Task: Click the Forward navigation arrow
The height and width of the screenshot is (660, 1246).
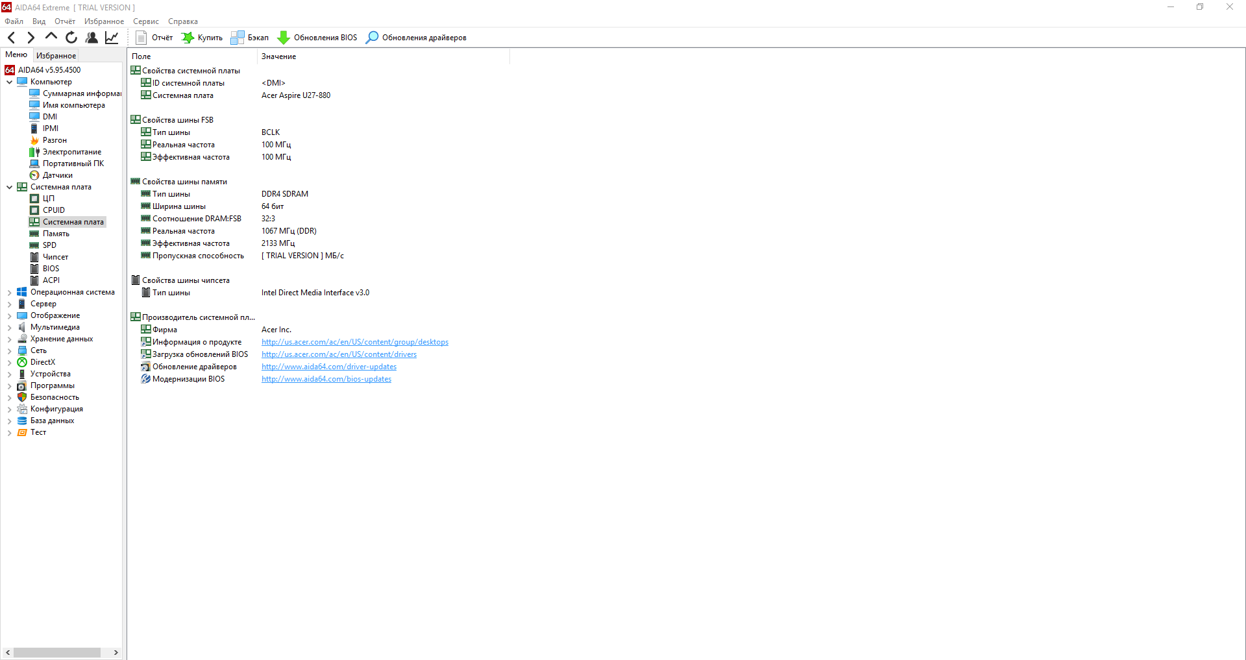Action: [x=31, y=38]
